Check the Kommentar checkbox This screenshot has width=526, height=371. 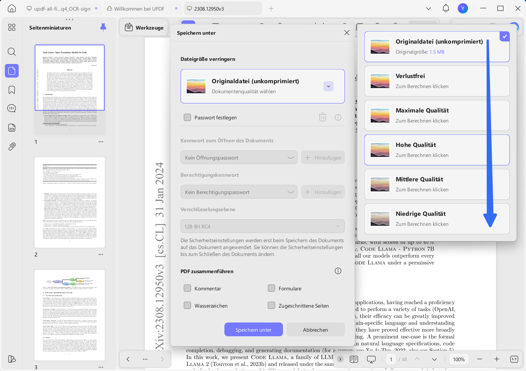point(187,288)
